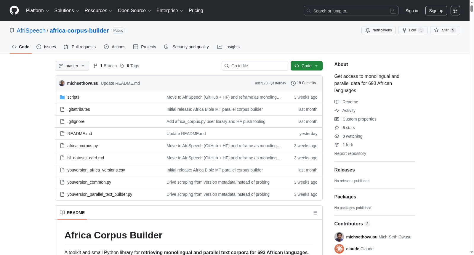This screenshot has height=255, width=474.
Task: Click the history clock icon beside 19 Commits
Action: coord(293,83)
